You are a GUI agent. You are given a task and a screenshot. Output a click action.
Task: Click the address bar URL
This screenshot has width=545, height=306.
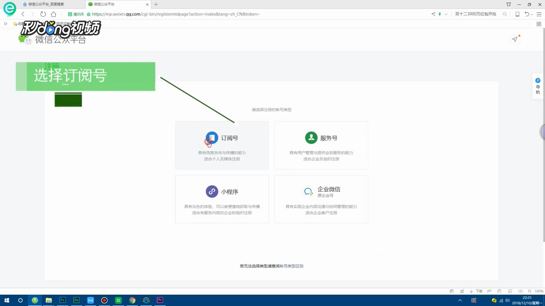(x=175, y=14)
